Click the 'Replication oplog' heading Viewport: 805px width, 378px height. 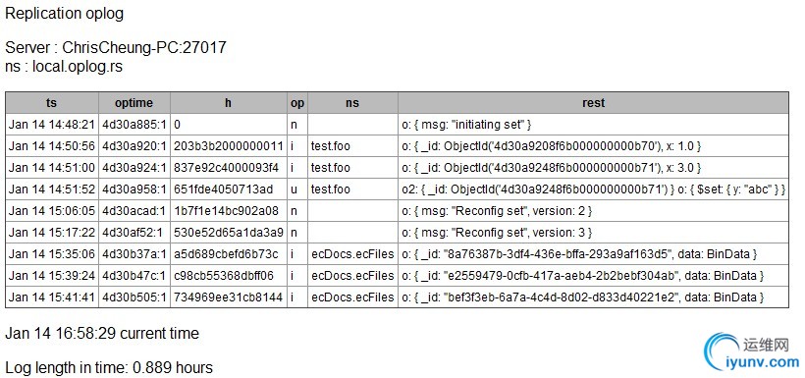point(64,14)
